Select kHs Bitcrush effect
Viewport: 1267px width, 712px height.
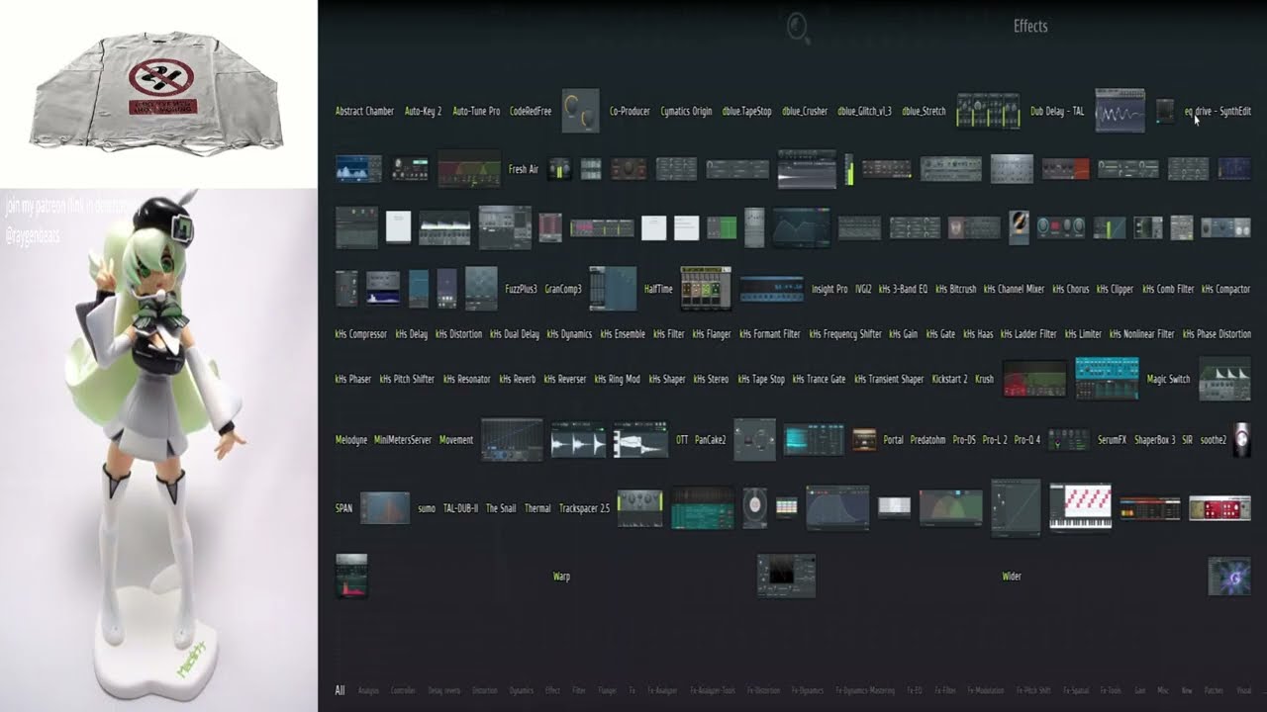coord(956,289)
